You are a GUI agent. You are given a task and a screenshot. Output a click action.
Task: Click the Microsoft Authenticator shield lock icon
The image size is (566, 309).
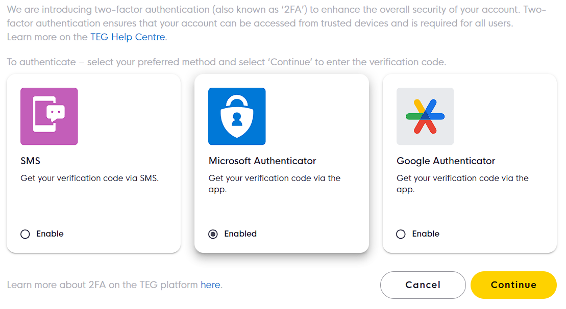(237, 116)
